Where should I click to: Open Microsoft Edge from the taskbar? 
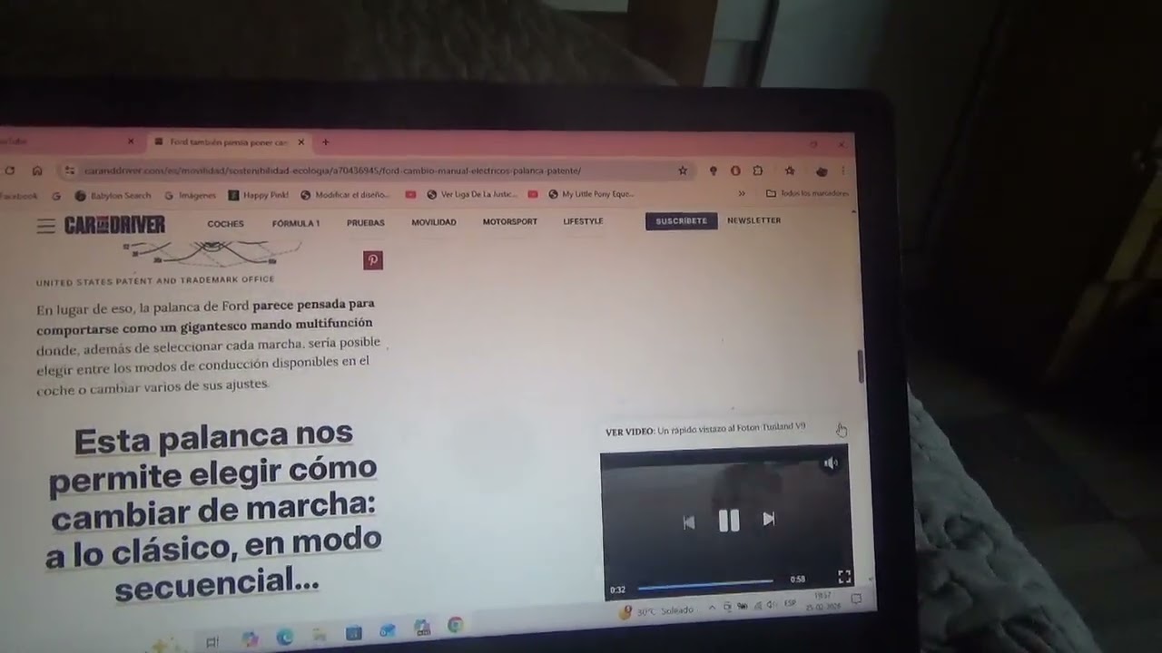pos(284,638)
